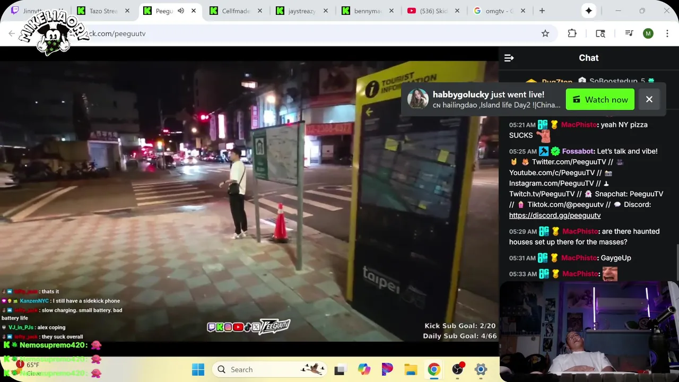679x382 pixels.
Task: Click MacPhisto's name on the NY pizza message
Action: click(x=578, y=125)
